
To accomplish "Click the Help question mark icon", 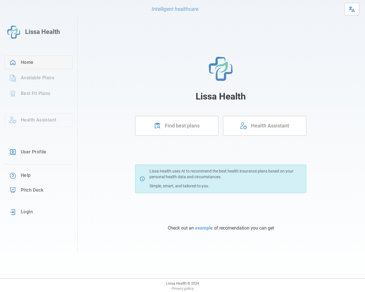I will pos(13,175).
